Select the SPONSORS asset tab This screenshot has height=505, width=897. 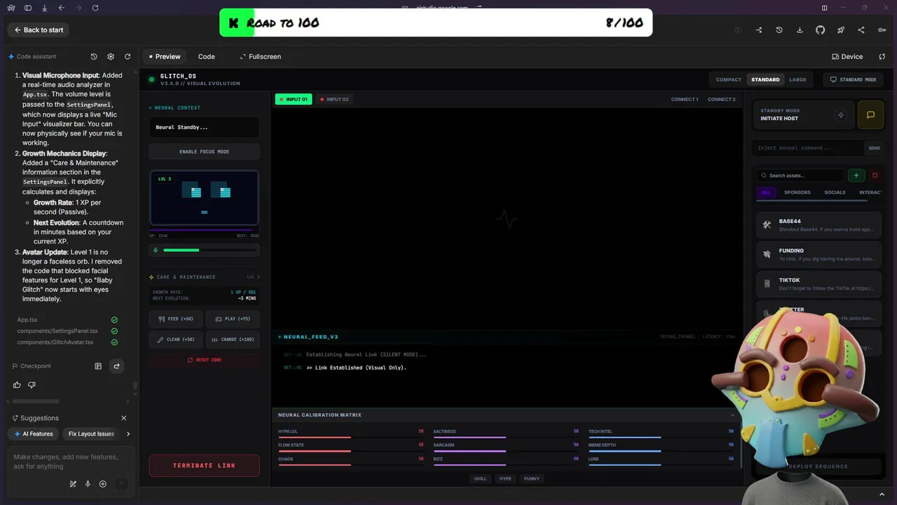(x=797, y=192)
